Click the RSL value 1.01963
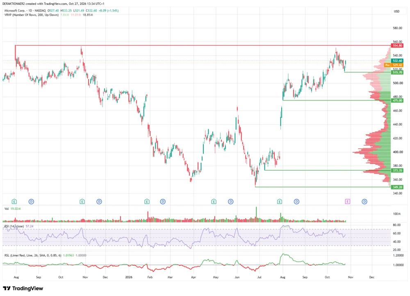Image resolution: width=410 pixels, height=296 pixels. pos(68,255)
